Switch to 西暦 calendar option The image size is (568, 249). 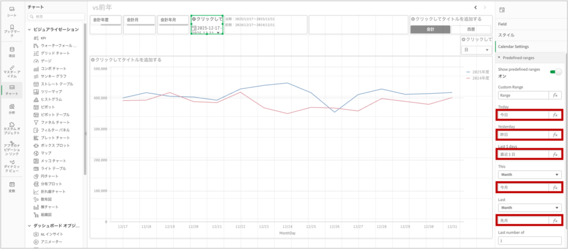point(471,29)
